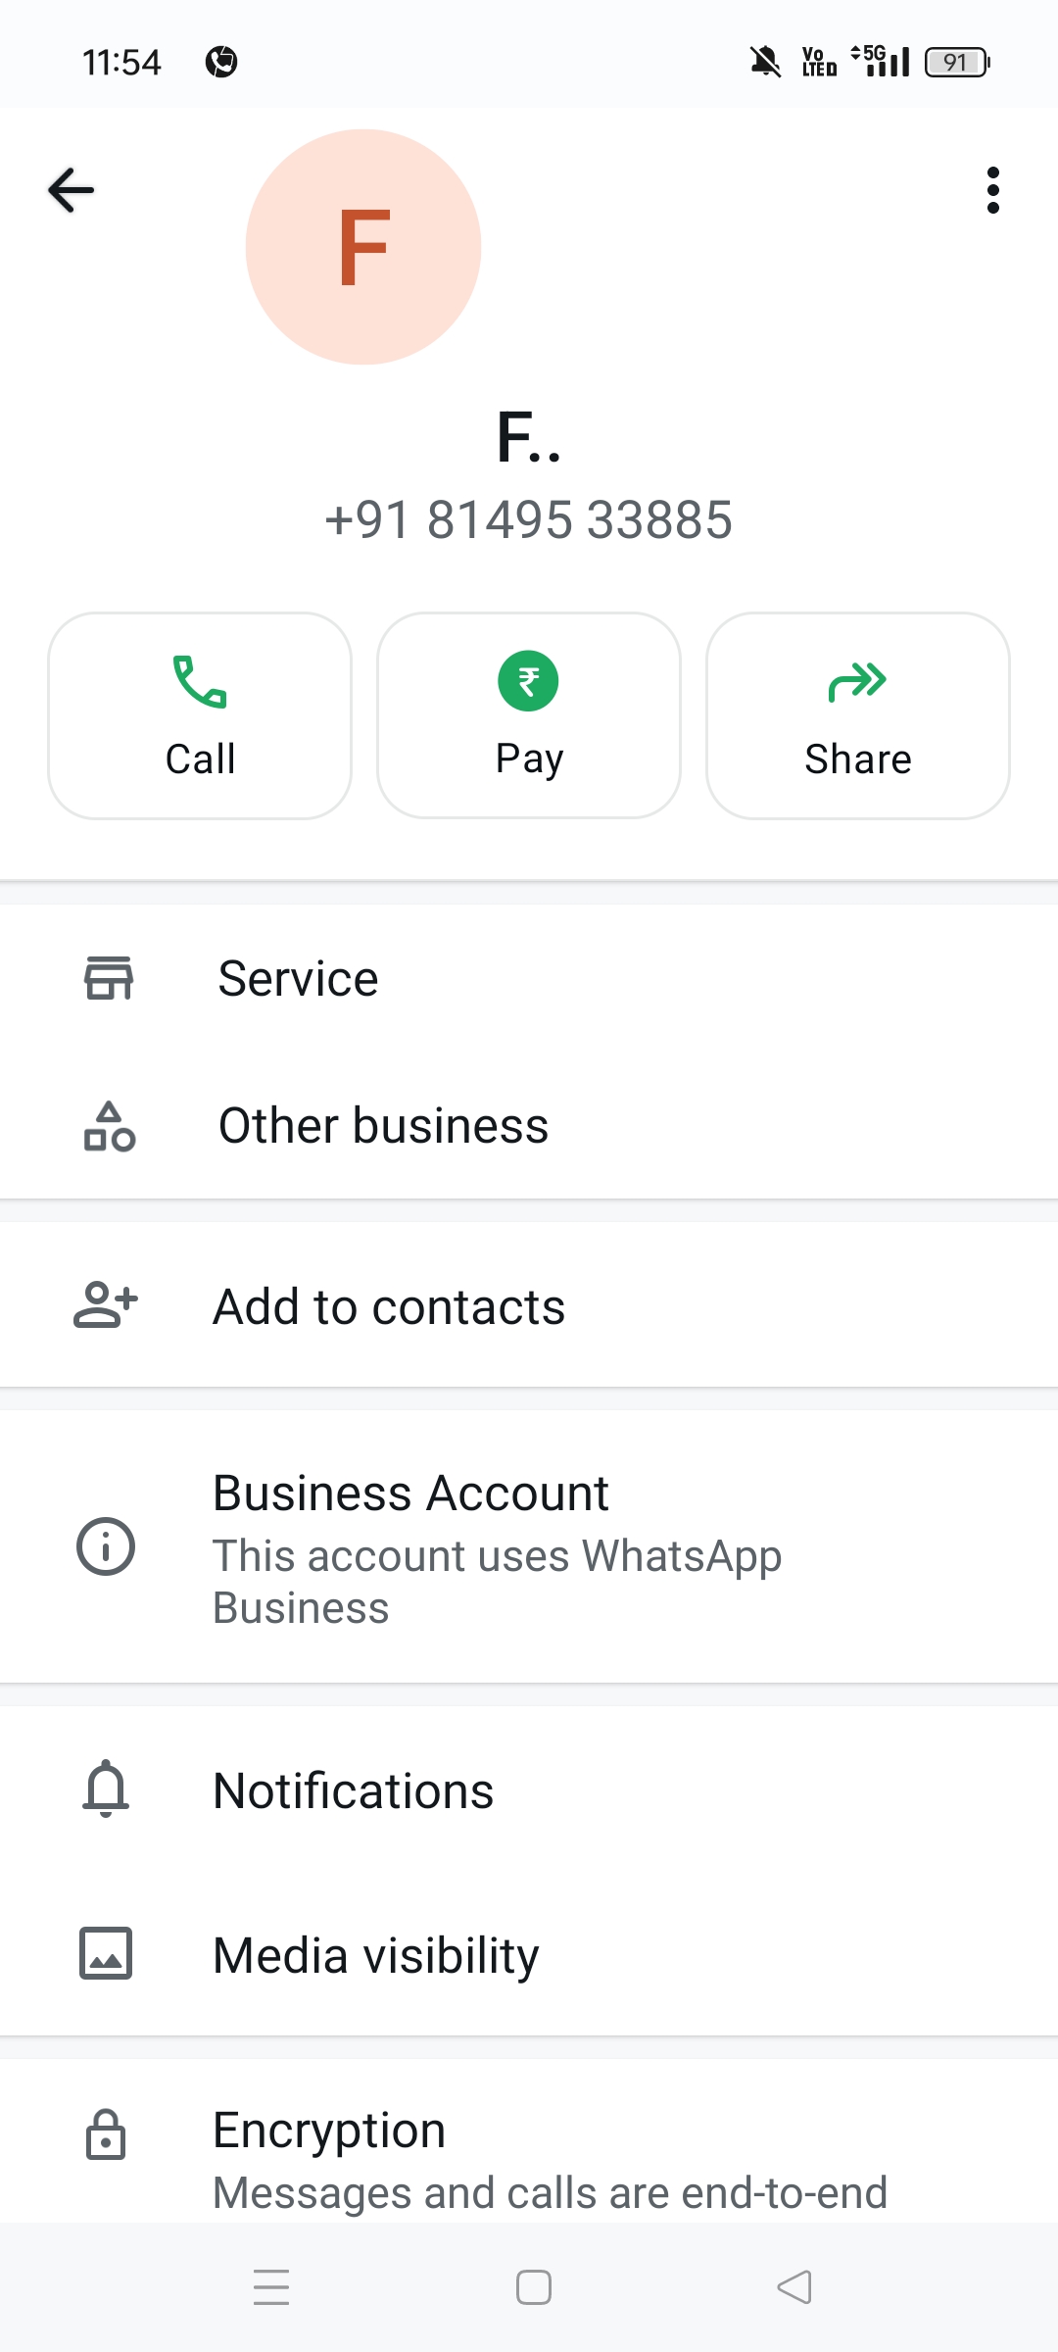The width and height of the screenshot is (1058, 2352).
Task: Open the three-dot more options menu
Action: (992, 190)
